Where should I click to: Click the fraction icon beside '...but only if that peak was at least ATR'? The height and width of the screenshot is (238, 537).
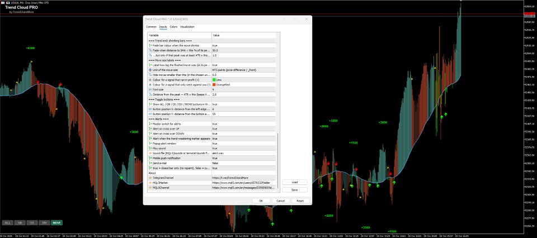(150, 55)
